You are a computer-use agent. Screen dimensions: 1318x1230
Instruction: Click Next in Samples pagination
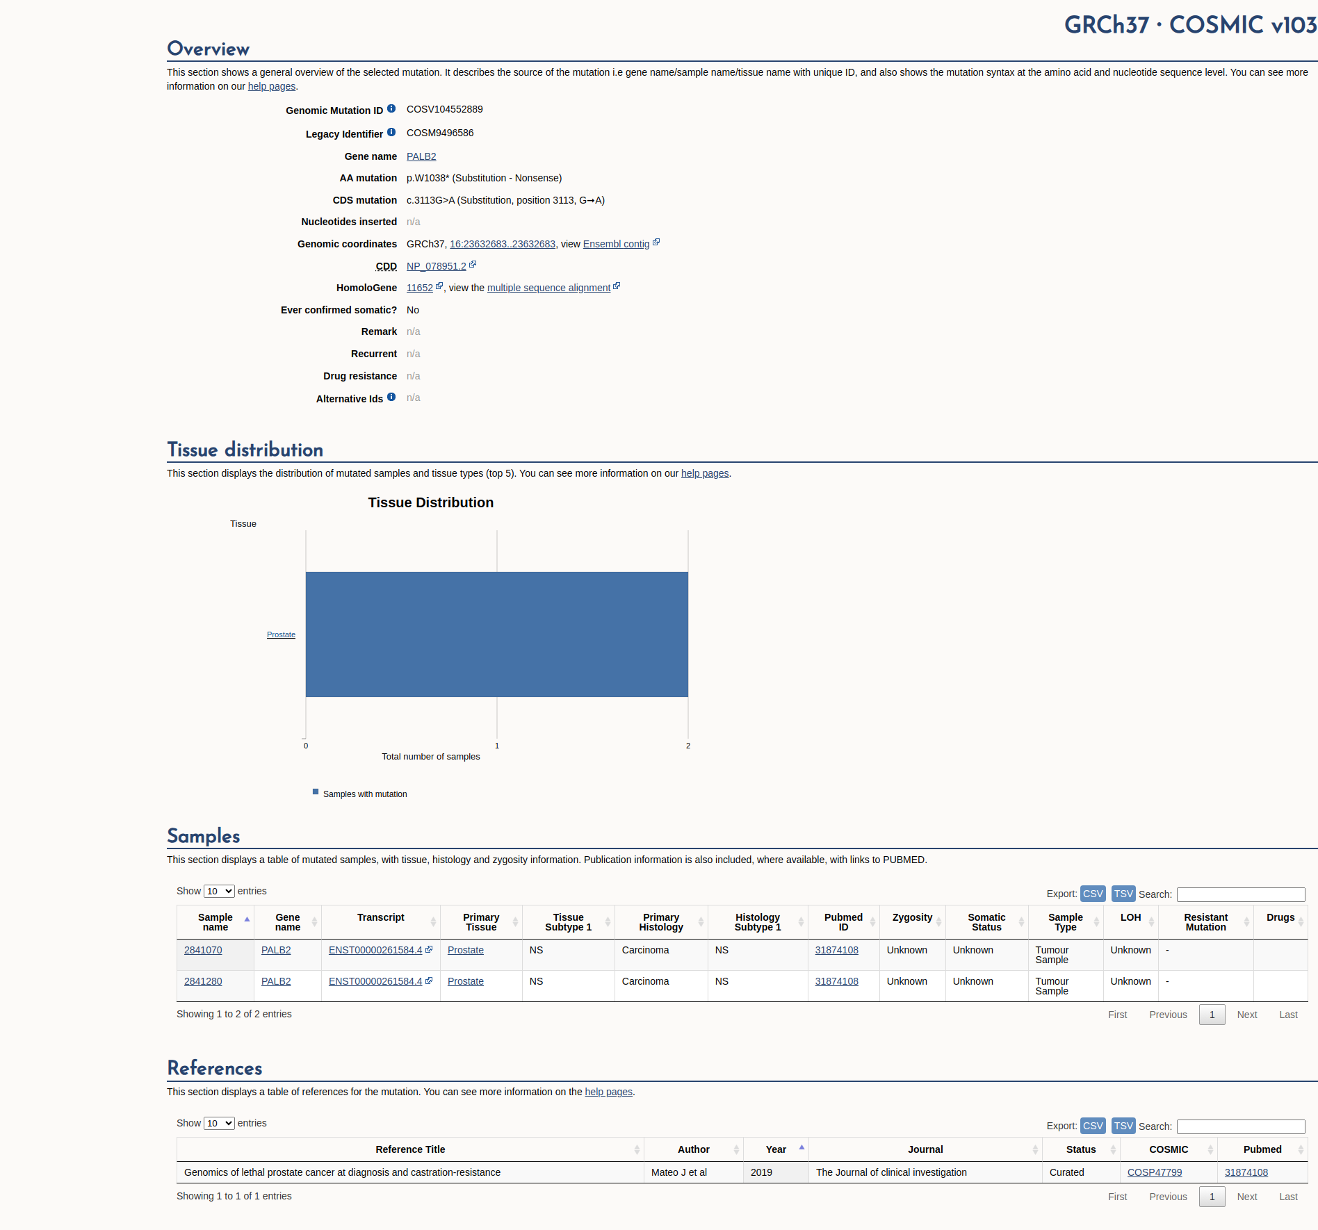pyautogui.click(x=1247, y=1015)
